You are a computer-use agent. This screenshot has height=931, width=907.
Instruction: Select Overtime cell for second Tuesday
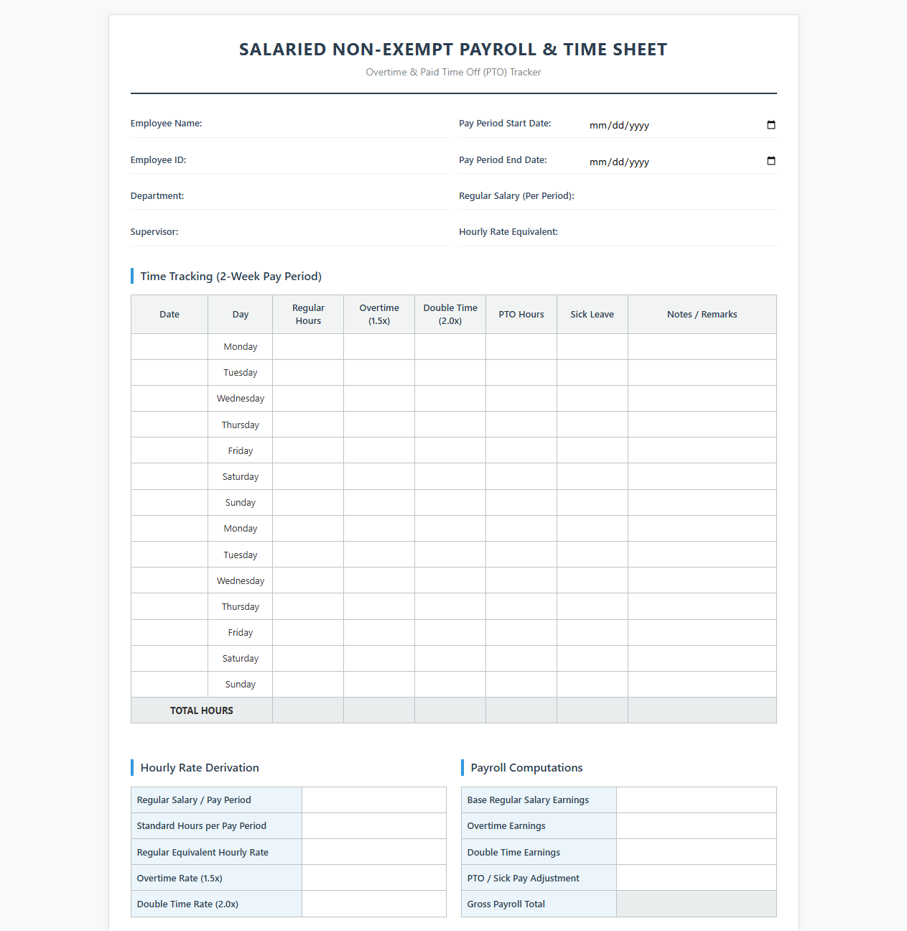[379, 555]
